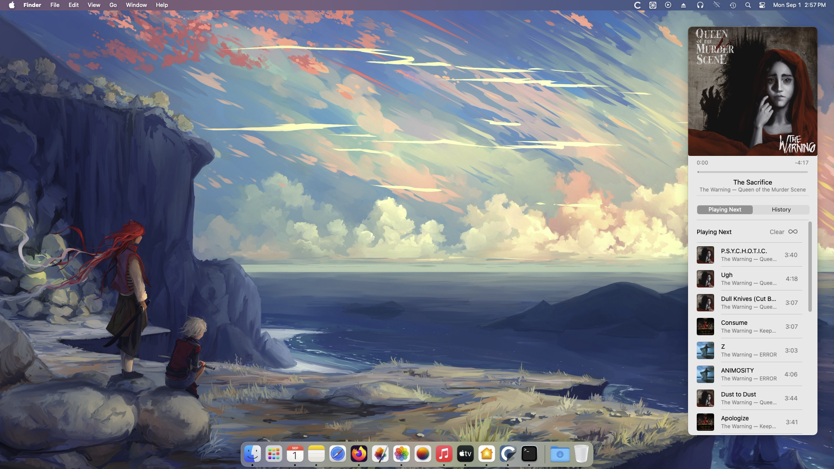The width and height of the screenshot is (834, 469).
Task: Click the Queen of the Murder Scene artwork
Action: tap(752, 91)
